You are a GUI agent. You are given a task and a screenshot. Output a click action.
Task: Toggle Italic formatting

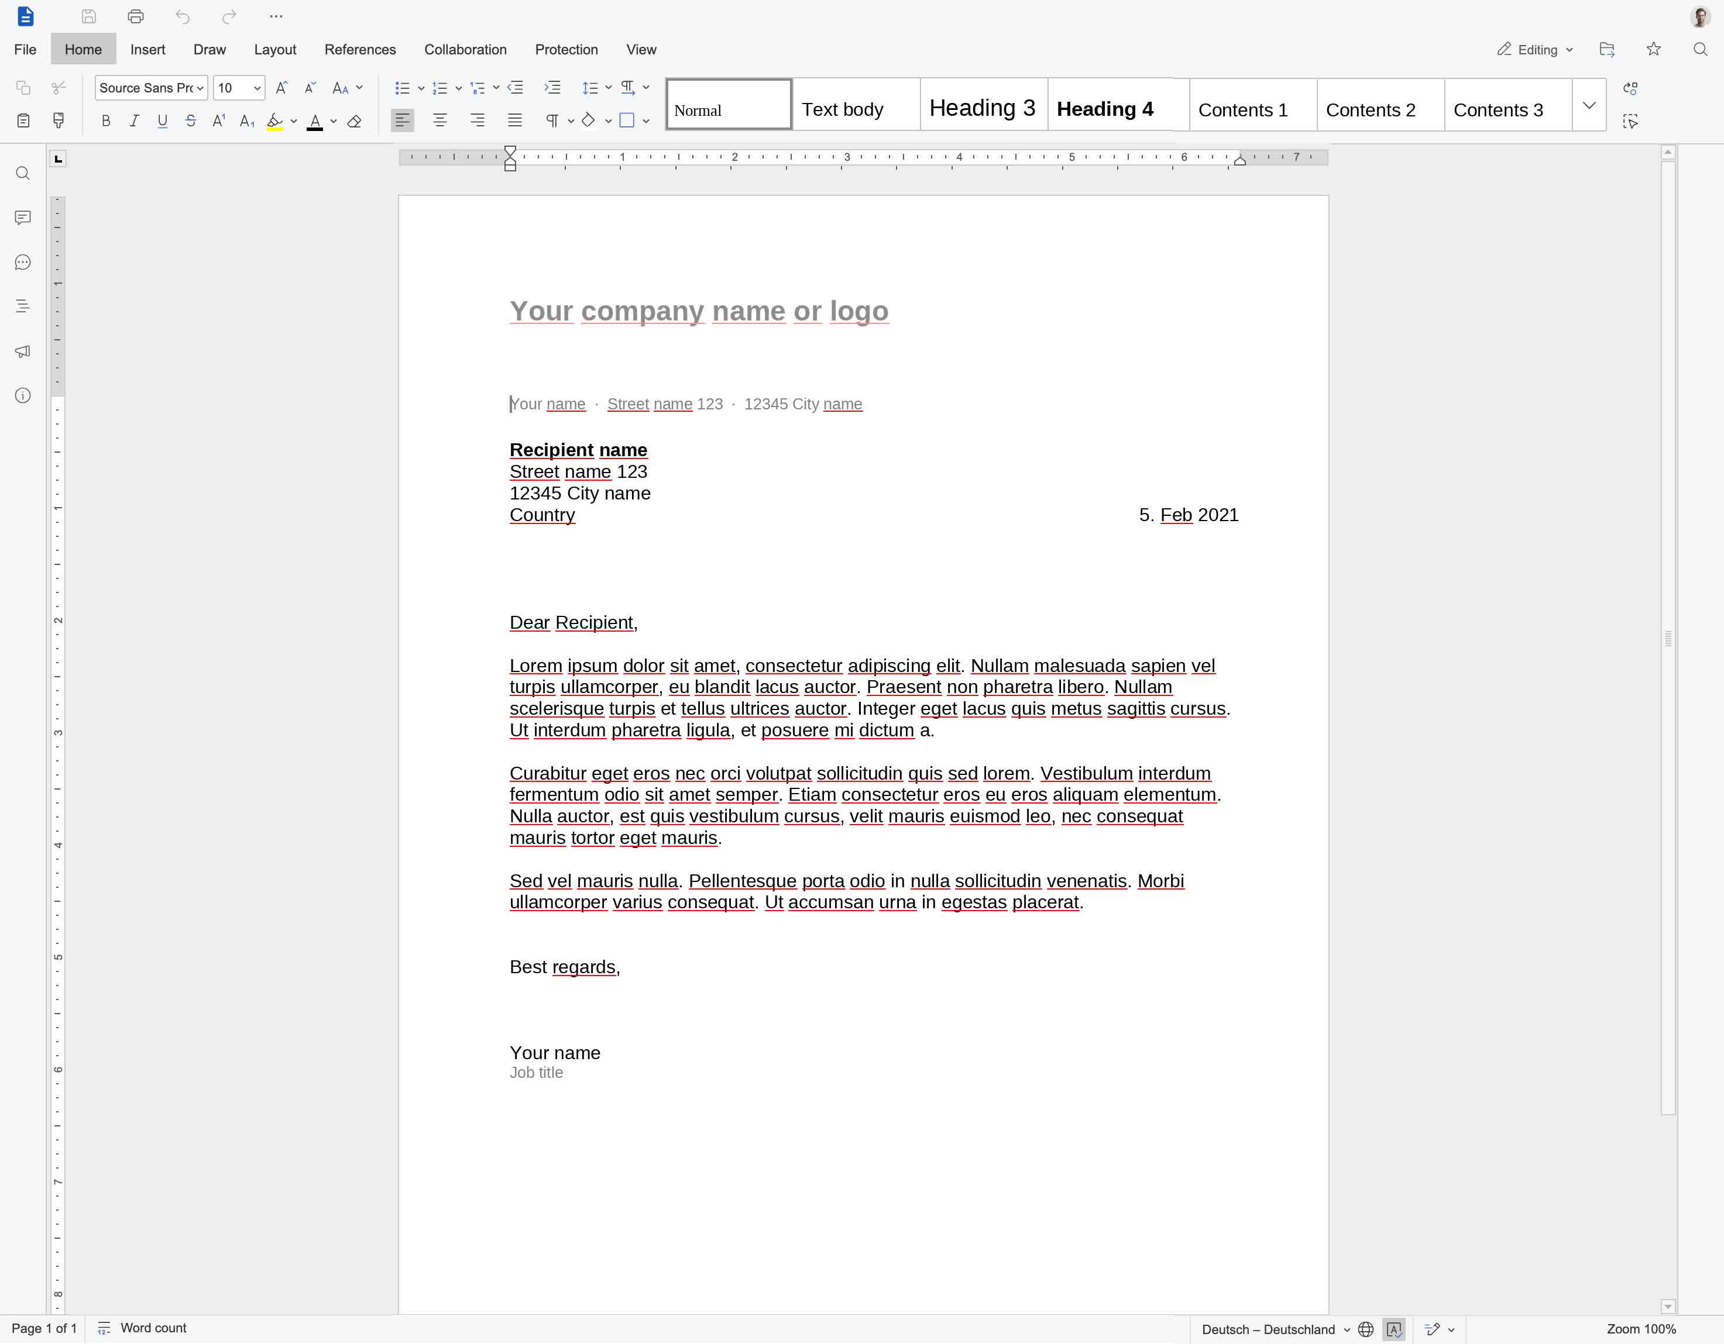[x=134, y=120]
